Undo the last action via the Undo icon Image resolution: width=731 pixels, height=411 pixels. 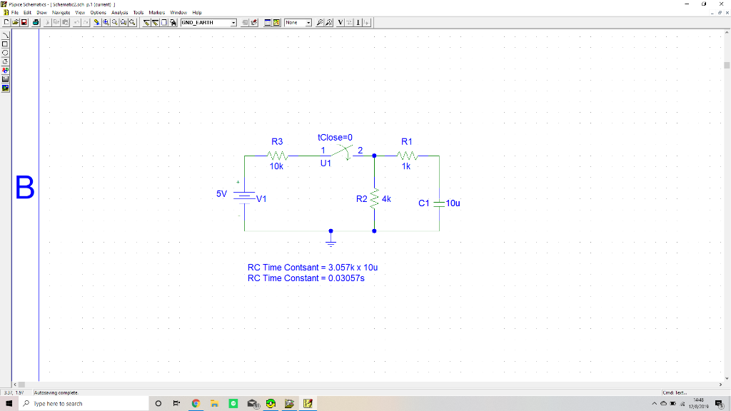pyautogui.click(x=76, y=22)
